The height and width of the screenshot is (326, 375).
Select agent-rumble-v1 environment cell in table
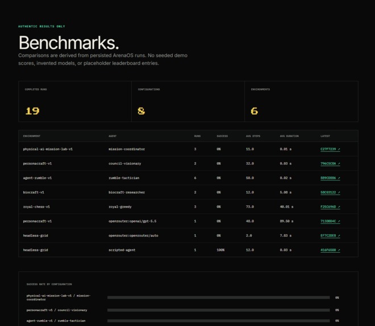tap(37, 178)
